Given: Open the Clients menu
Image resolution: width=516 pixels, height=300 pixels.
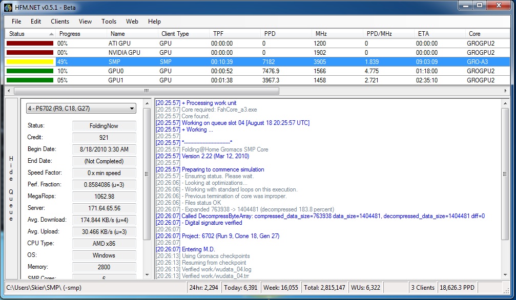Looking at the screenshot, I should click(x=60, y=22).
